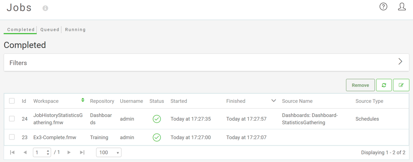Toggle the select-all jobs checkbox in header
This screenshot has height=162, width=413.
tap(12, 101)
